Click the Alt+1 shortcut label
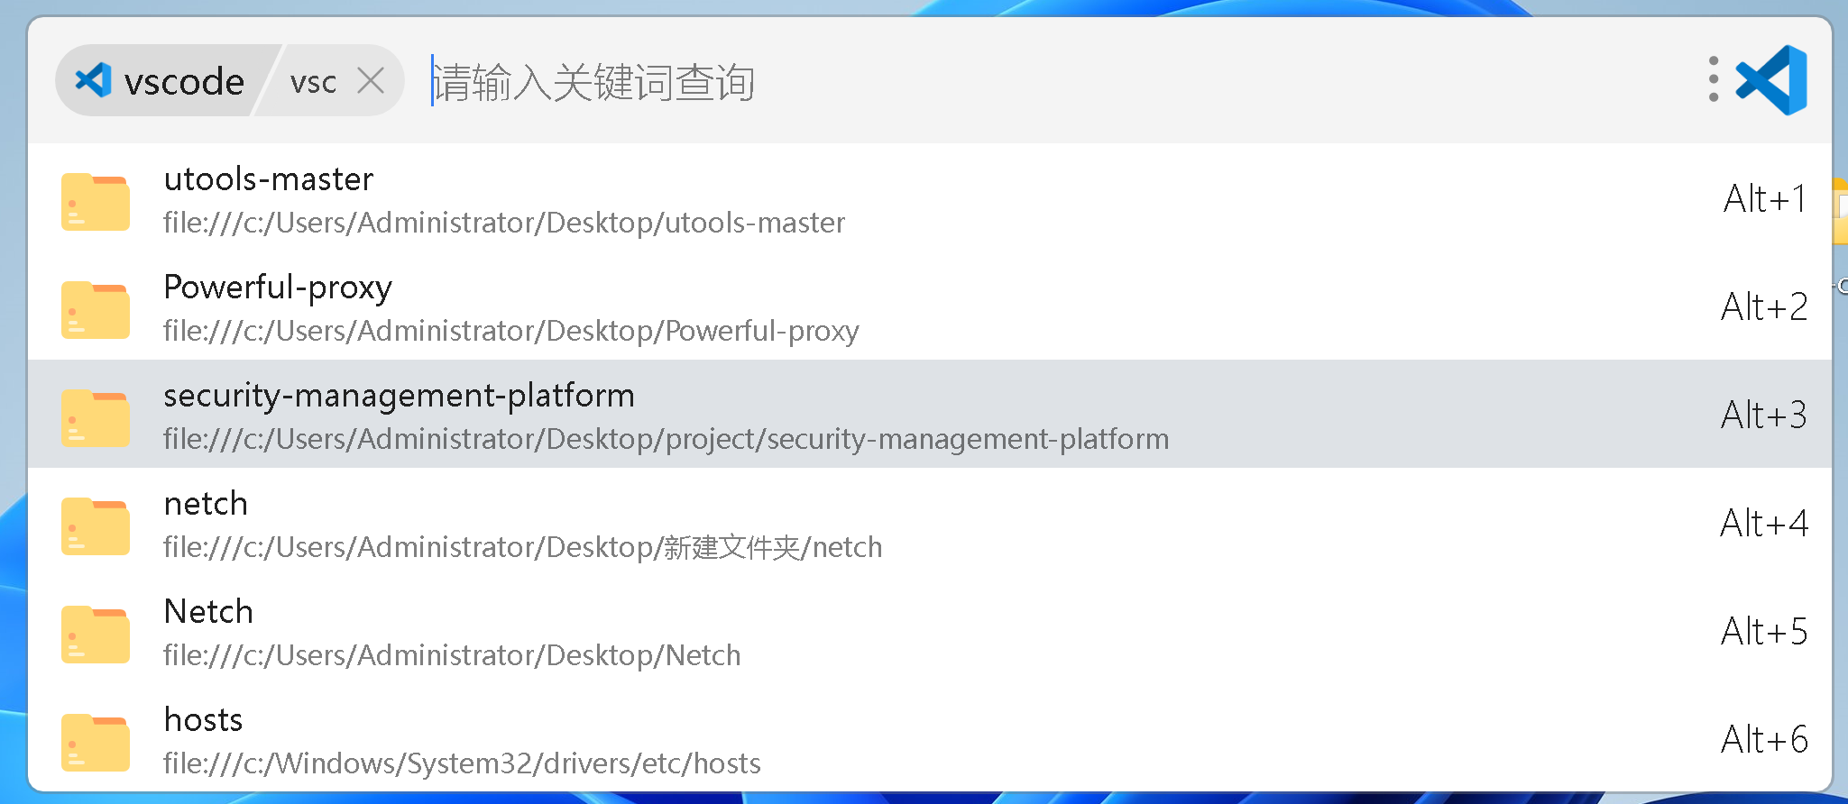Screen dimensions: 1848x804 click(1765, 199)
